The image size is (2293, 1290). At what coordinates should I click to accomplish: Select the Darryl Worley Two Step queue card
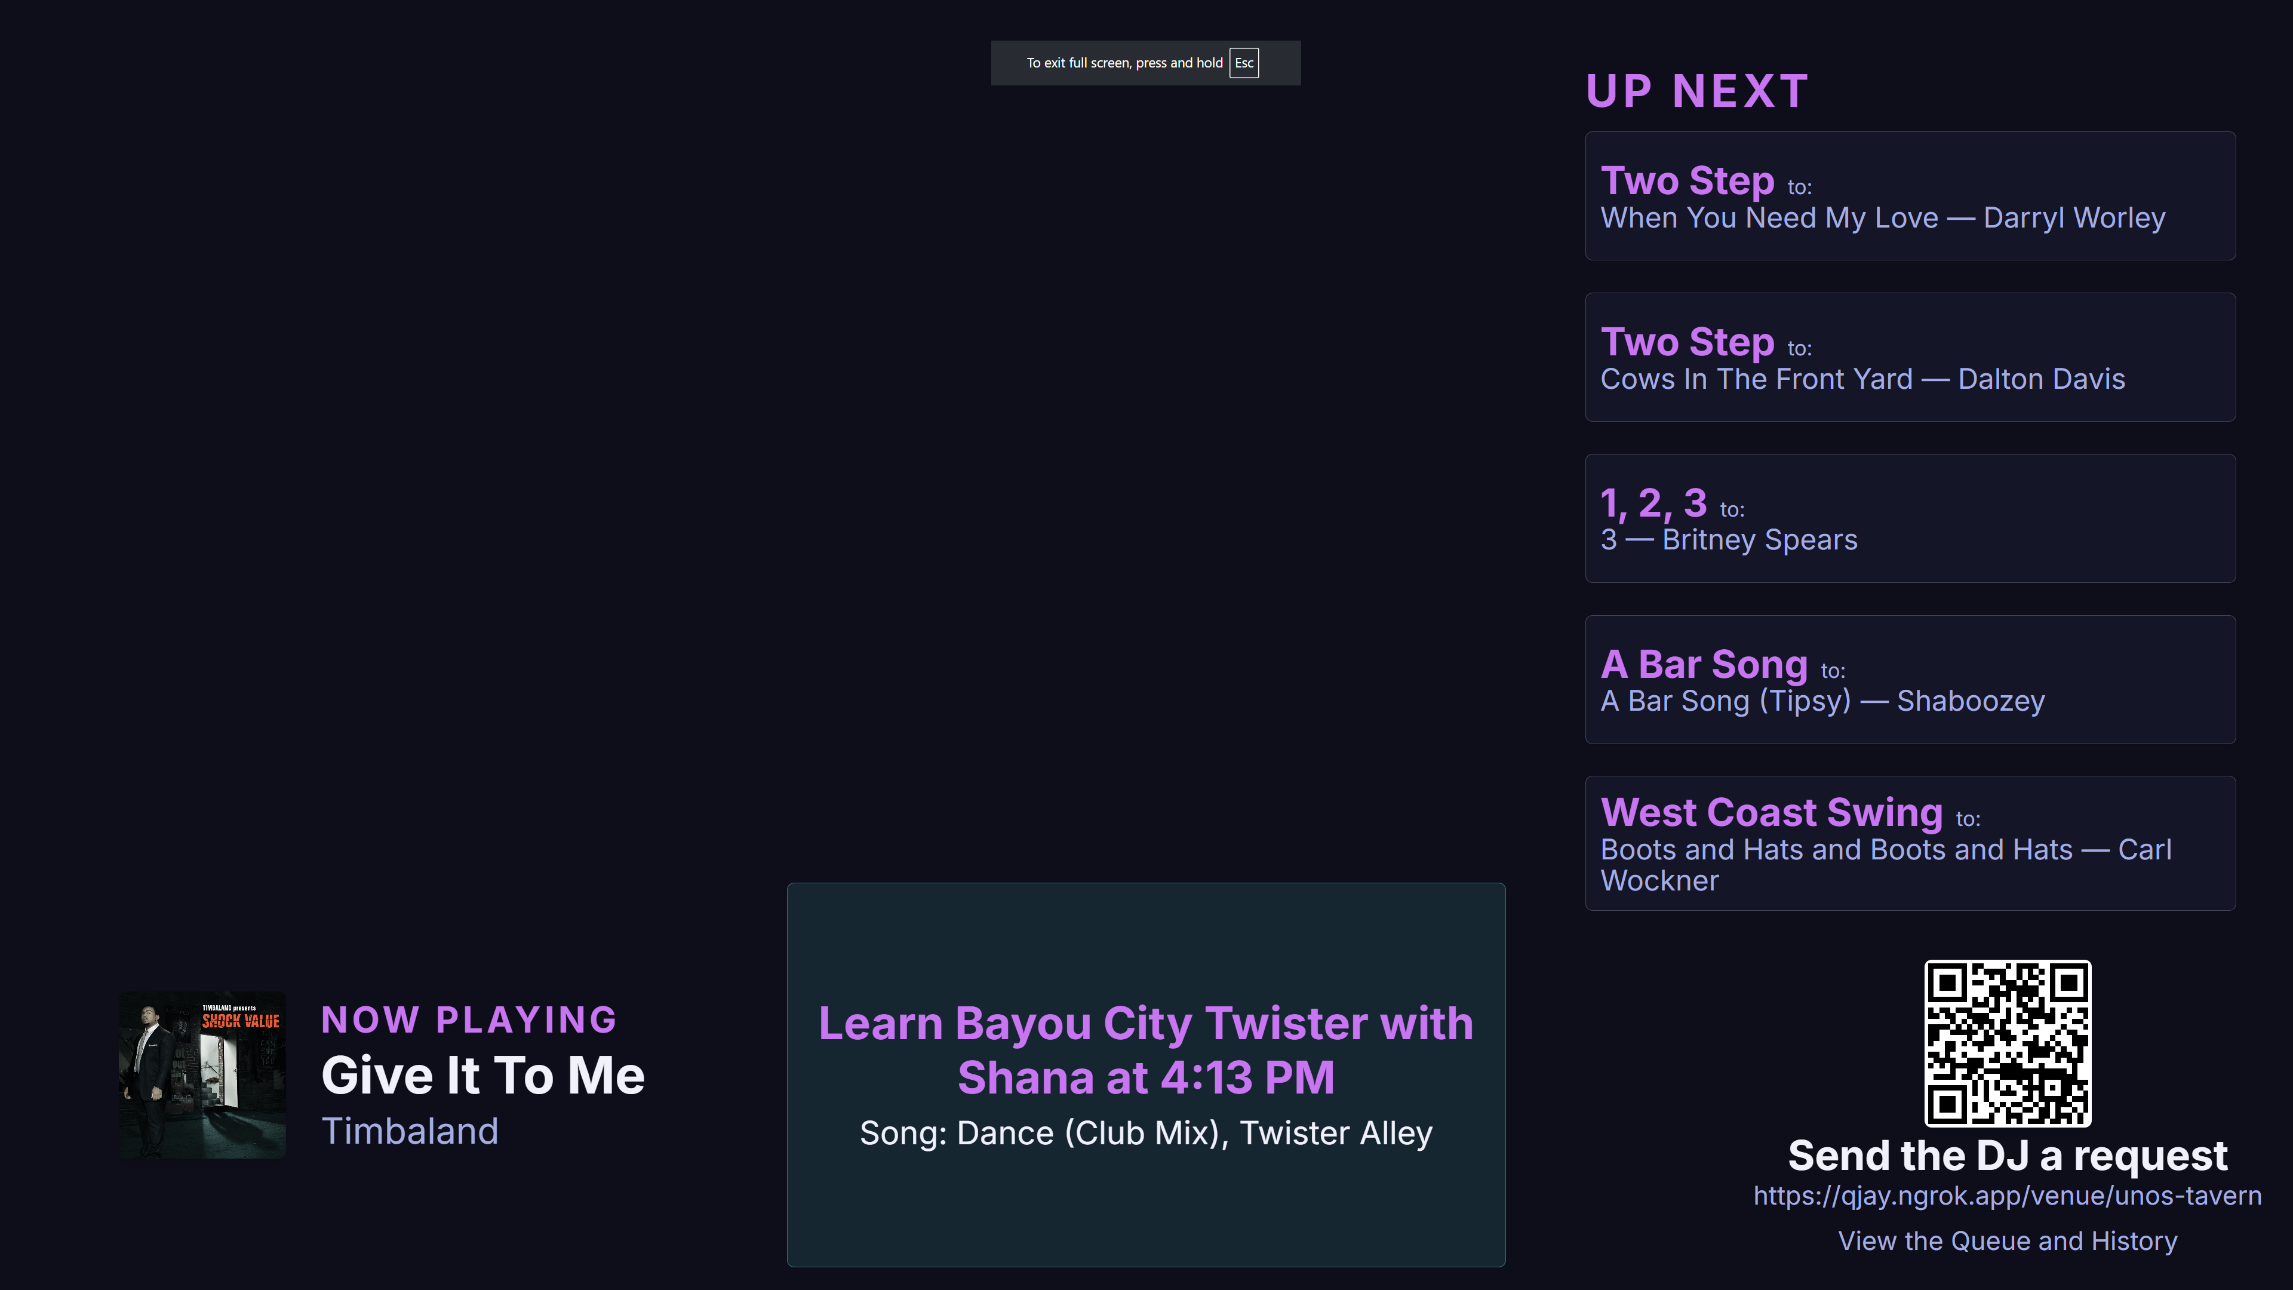click(x=1910, y=196)
